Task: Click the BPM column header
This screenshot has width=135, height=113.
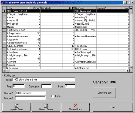Action: pyautogui.click(x=68, y=8)
